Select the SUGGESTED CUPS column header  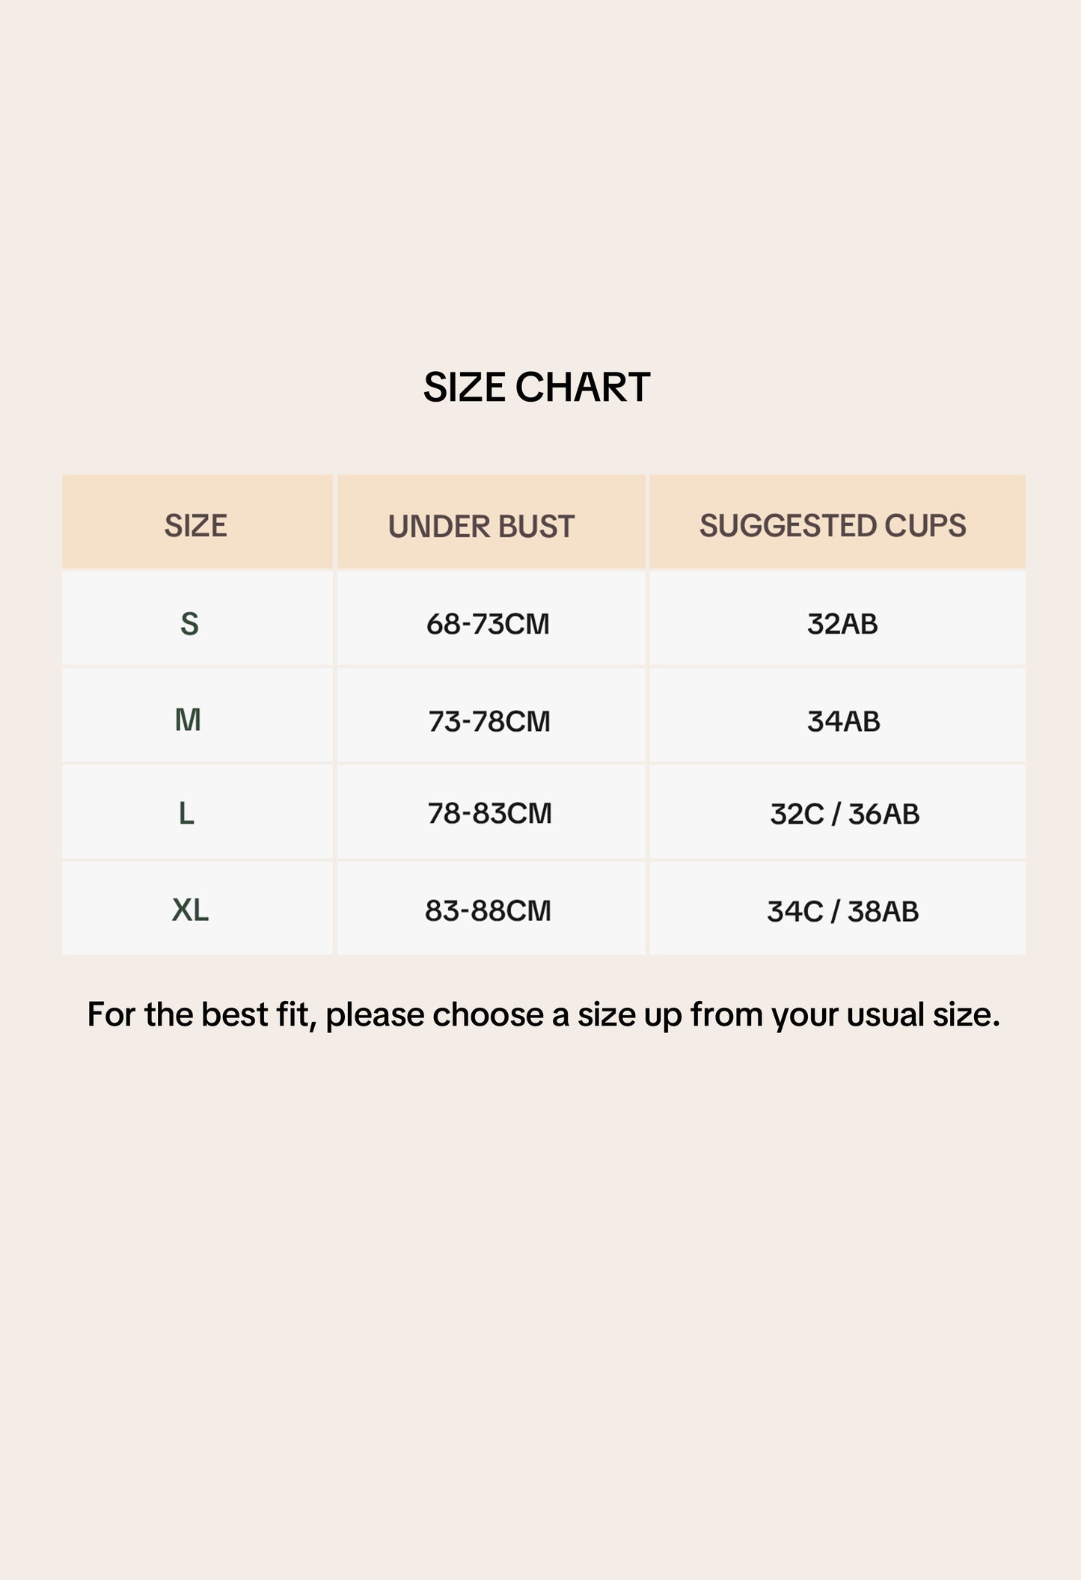point(833,526)
